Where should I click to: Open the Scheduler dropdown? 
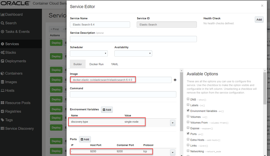tap(89, 53)
